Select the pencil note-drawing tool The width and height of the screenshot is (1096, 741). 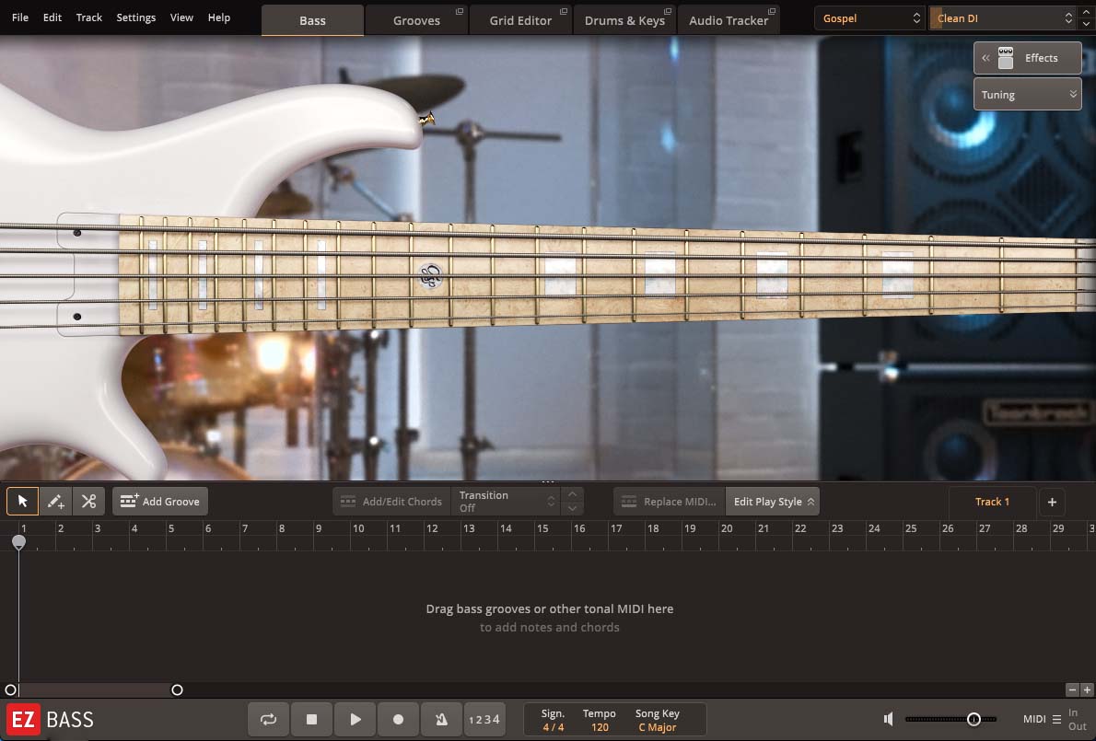coord(55,501)
